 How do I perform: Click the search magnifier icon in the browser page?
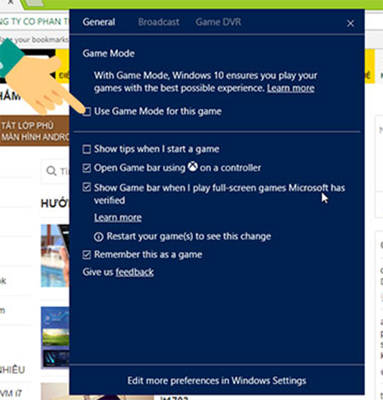pos(51,171)
